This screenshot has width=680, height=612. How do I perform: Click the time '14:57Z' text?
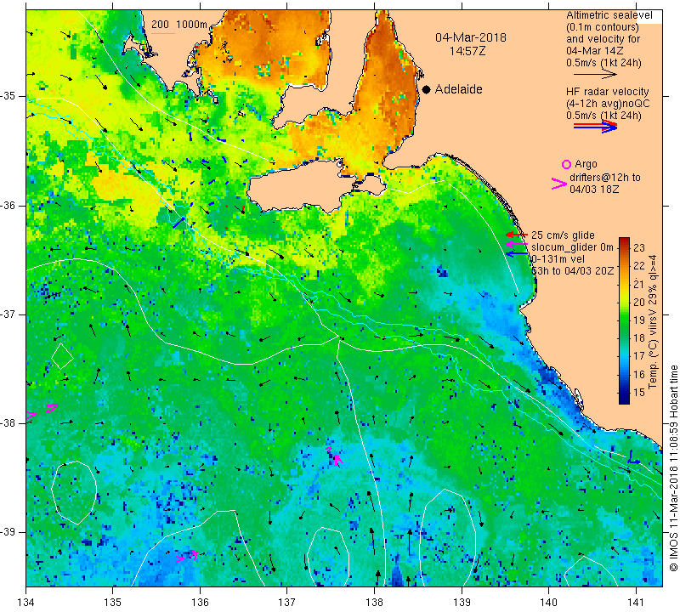click(467, 51)
